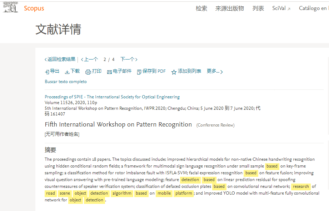The image size is (329, 211).
Task: Click the Elsevier tree logo
Action: 10,8
